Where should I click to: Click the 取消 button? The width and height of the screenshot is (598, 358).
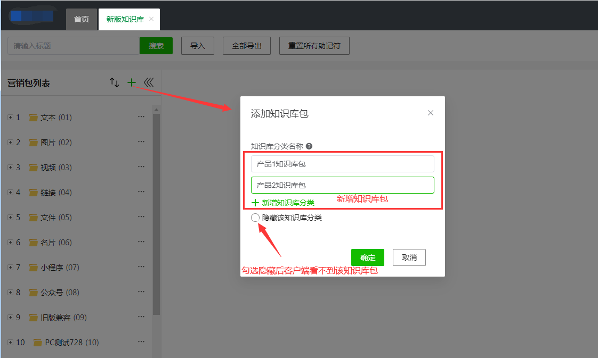click(x=409, y=257)
